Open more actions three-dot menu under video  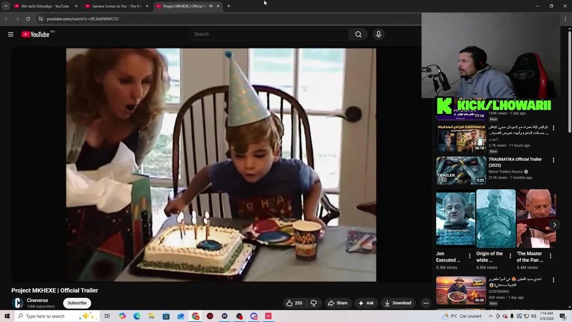click(426, 303)
